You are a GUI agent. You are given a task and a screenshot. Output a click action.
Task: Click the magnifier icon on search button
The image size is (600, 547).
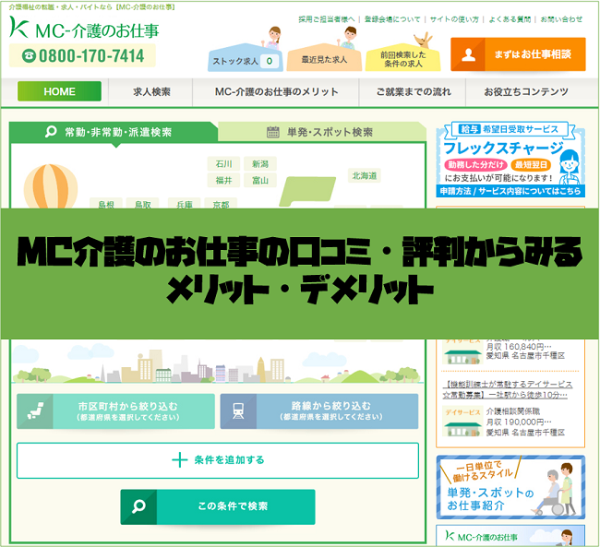[138, 506]
